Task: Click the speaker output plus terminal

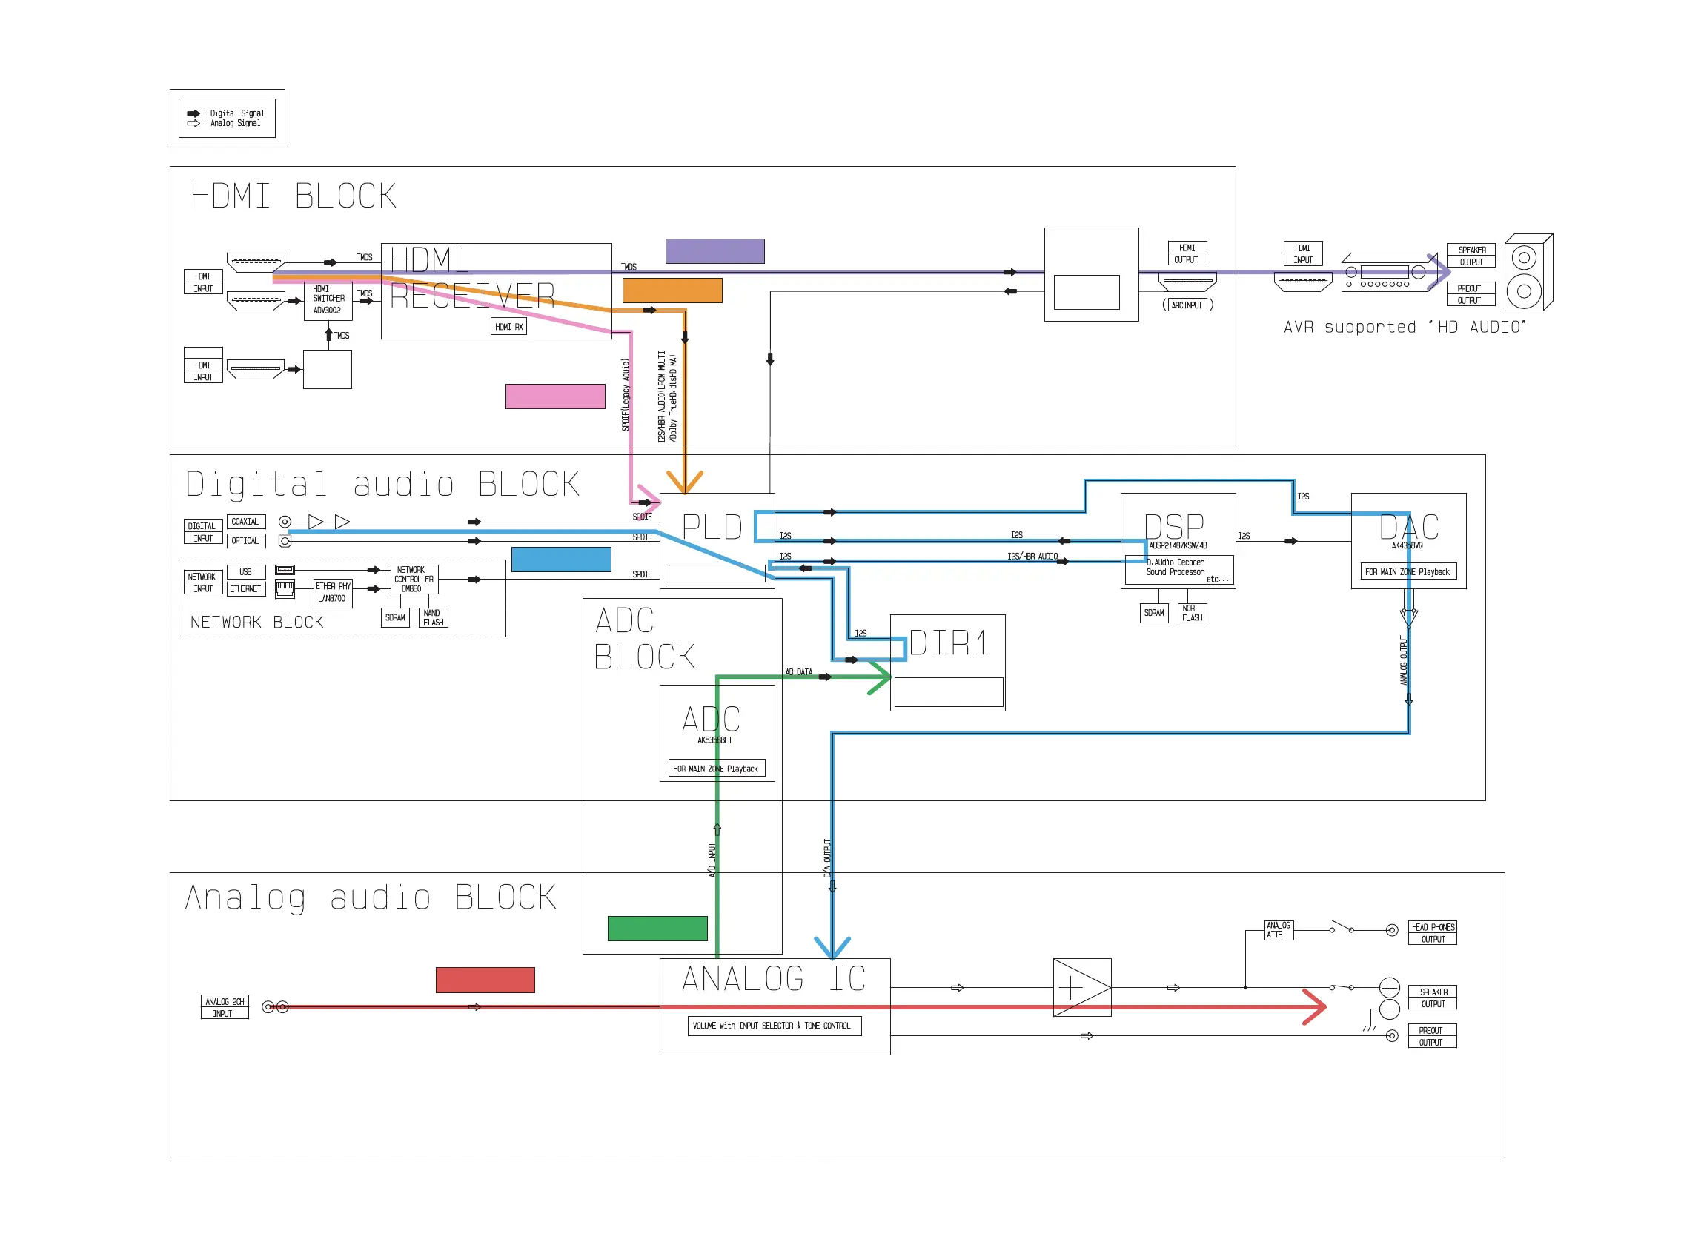Action: pos(1390,987)
